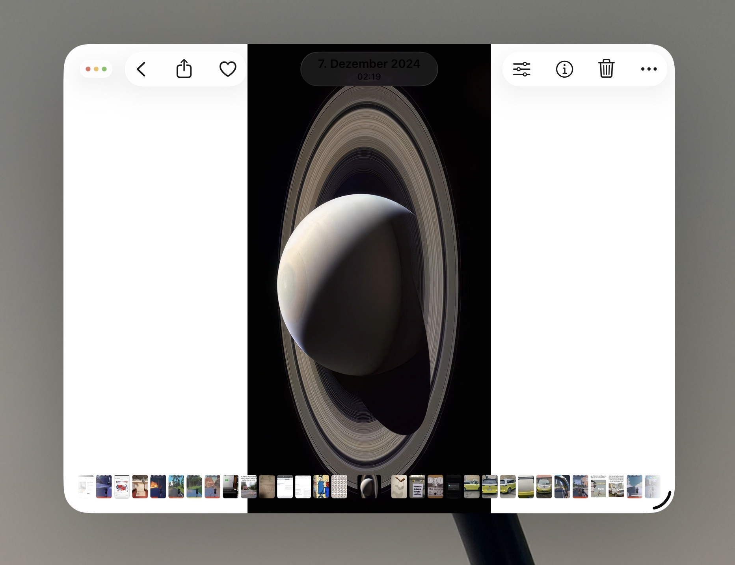Go back using the left chevron

(x=141, y=69)
